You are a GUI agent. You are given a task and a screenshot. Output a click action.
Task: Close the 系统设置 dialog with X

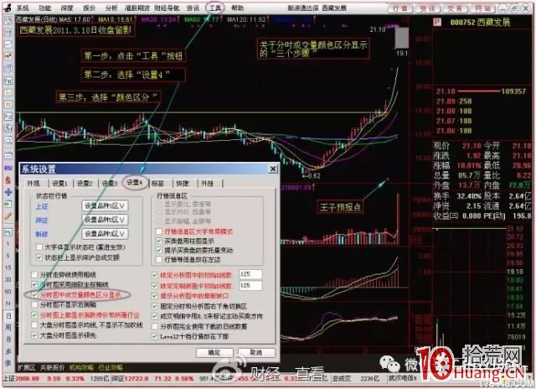point(273,169)
